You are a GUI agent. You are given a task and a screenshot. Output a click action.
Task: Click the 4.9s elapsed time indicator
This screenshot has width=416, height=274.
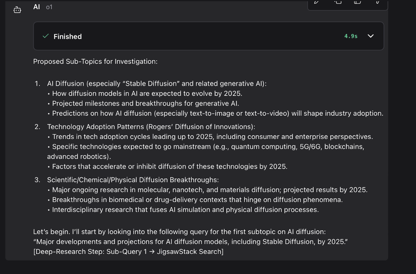click(351, 36)
